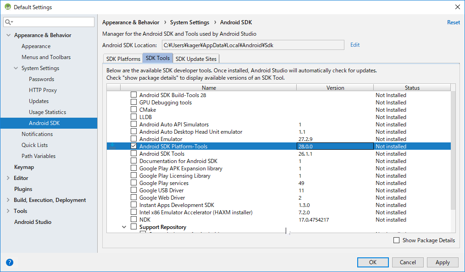Open the HTTP Proxy settings
This screenshot has width=465, height=272.
pos(43,90)
